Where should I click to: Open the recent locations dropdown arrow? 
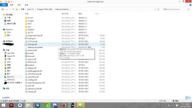pyautogui.click(x=10, y=9)
